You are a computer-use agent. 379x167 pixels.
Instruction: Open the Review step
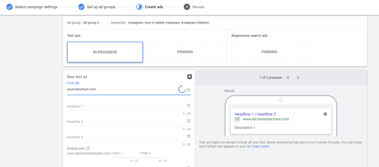point(194,7)
